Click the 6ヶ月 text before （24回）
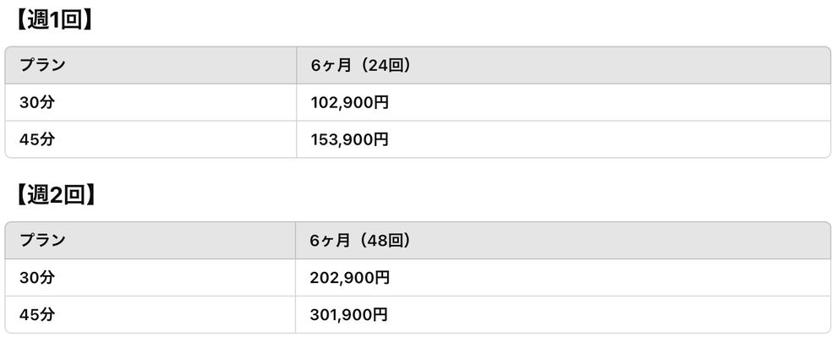The image size is (837, 337). click(x=331, y=65)
